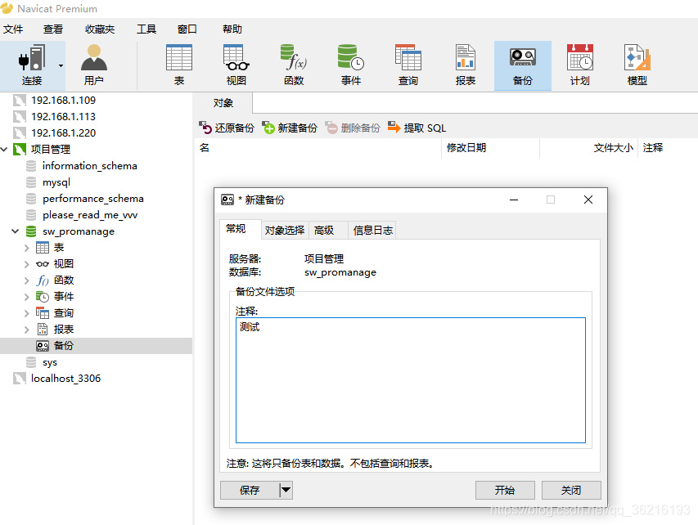Viewport: 698px width, 525px height.
Task: Sort by the 修改日期 column header
Action: 490,148
